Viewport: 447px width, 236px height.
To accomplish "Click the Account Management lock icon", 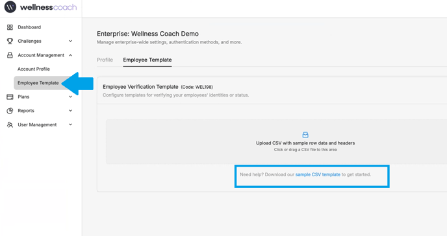I will click(10, 55).
